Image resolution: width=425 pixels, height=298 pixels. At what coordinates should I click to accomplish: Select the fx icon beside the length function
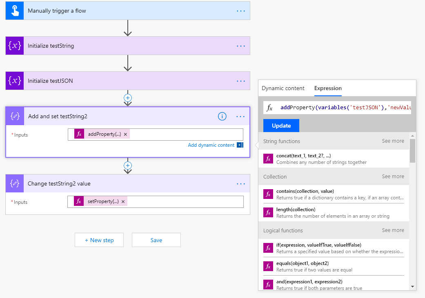(268, 212)
